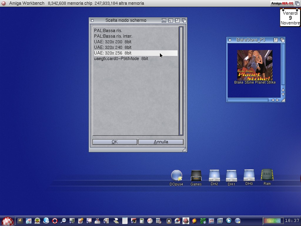Click the FreeMem indicator in the taskbar

click(x=273, y=221)
